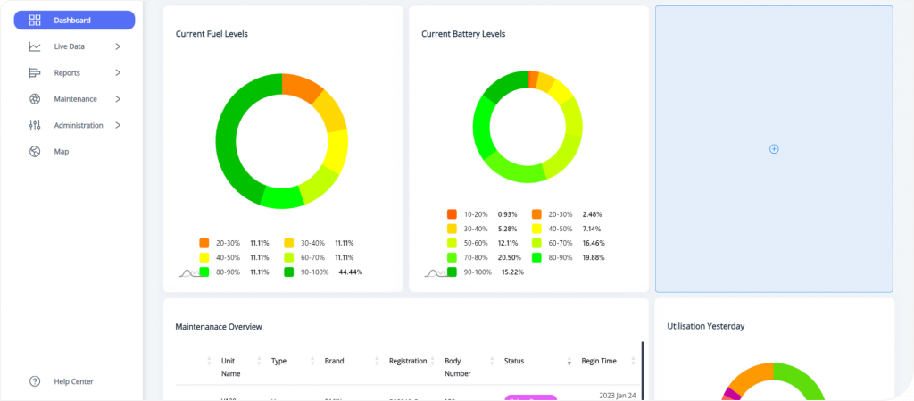
Task: Click the Current Fuel Levels title
Action: pyautogui.click(x=212, y=34)
